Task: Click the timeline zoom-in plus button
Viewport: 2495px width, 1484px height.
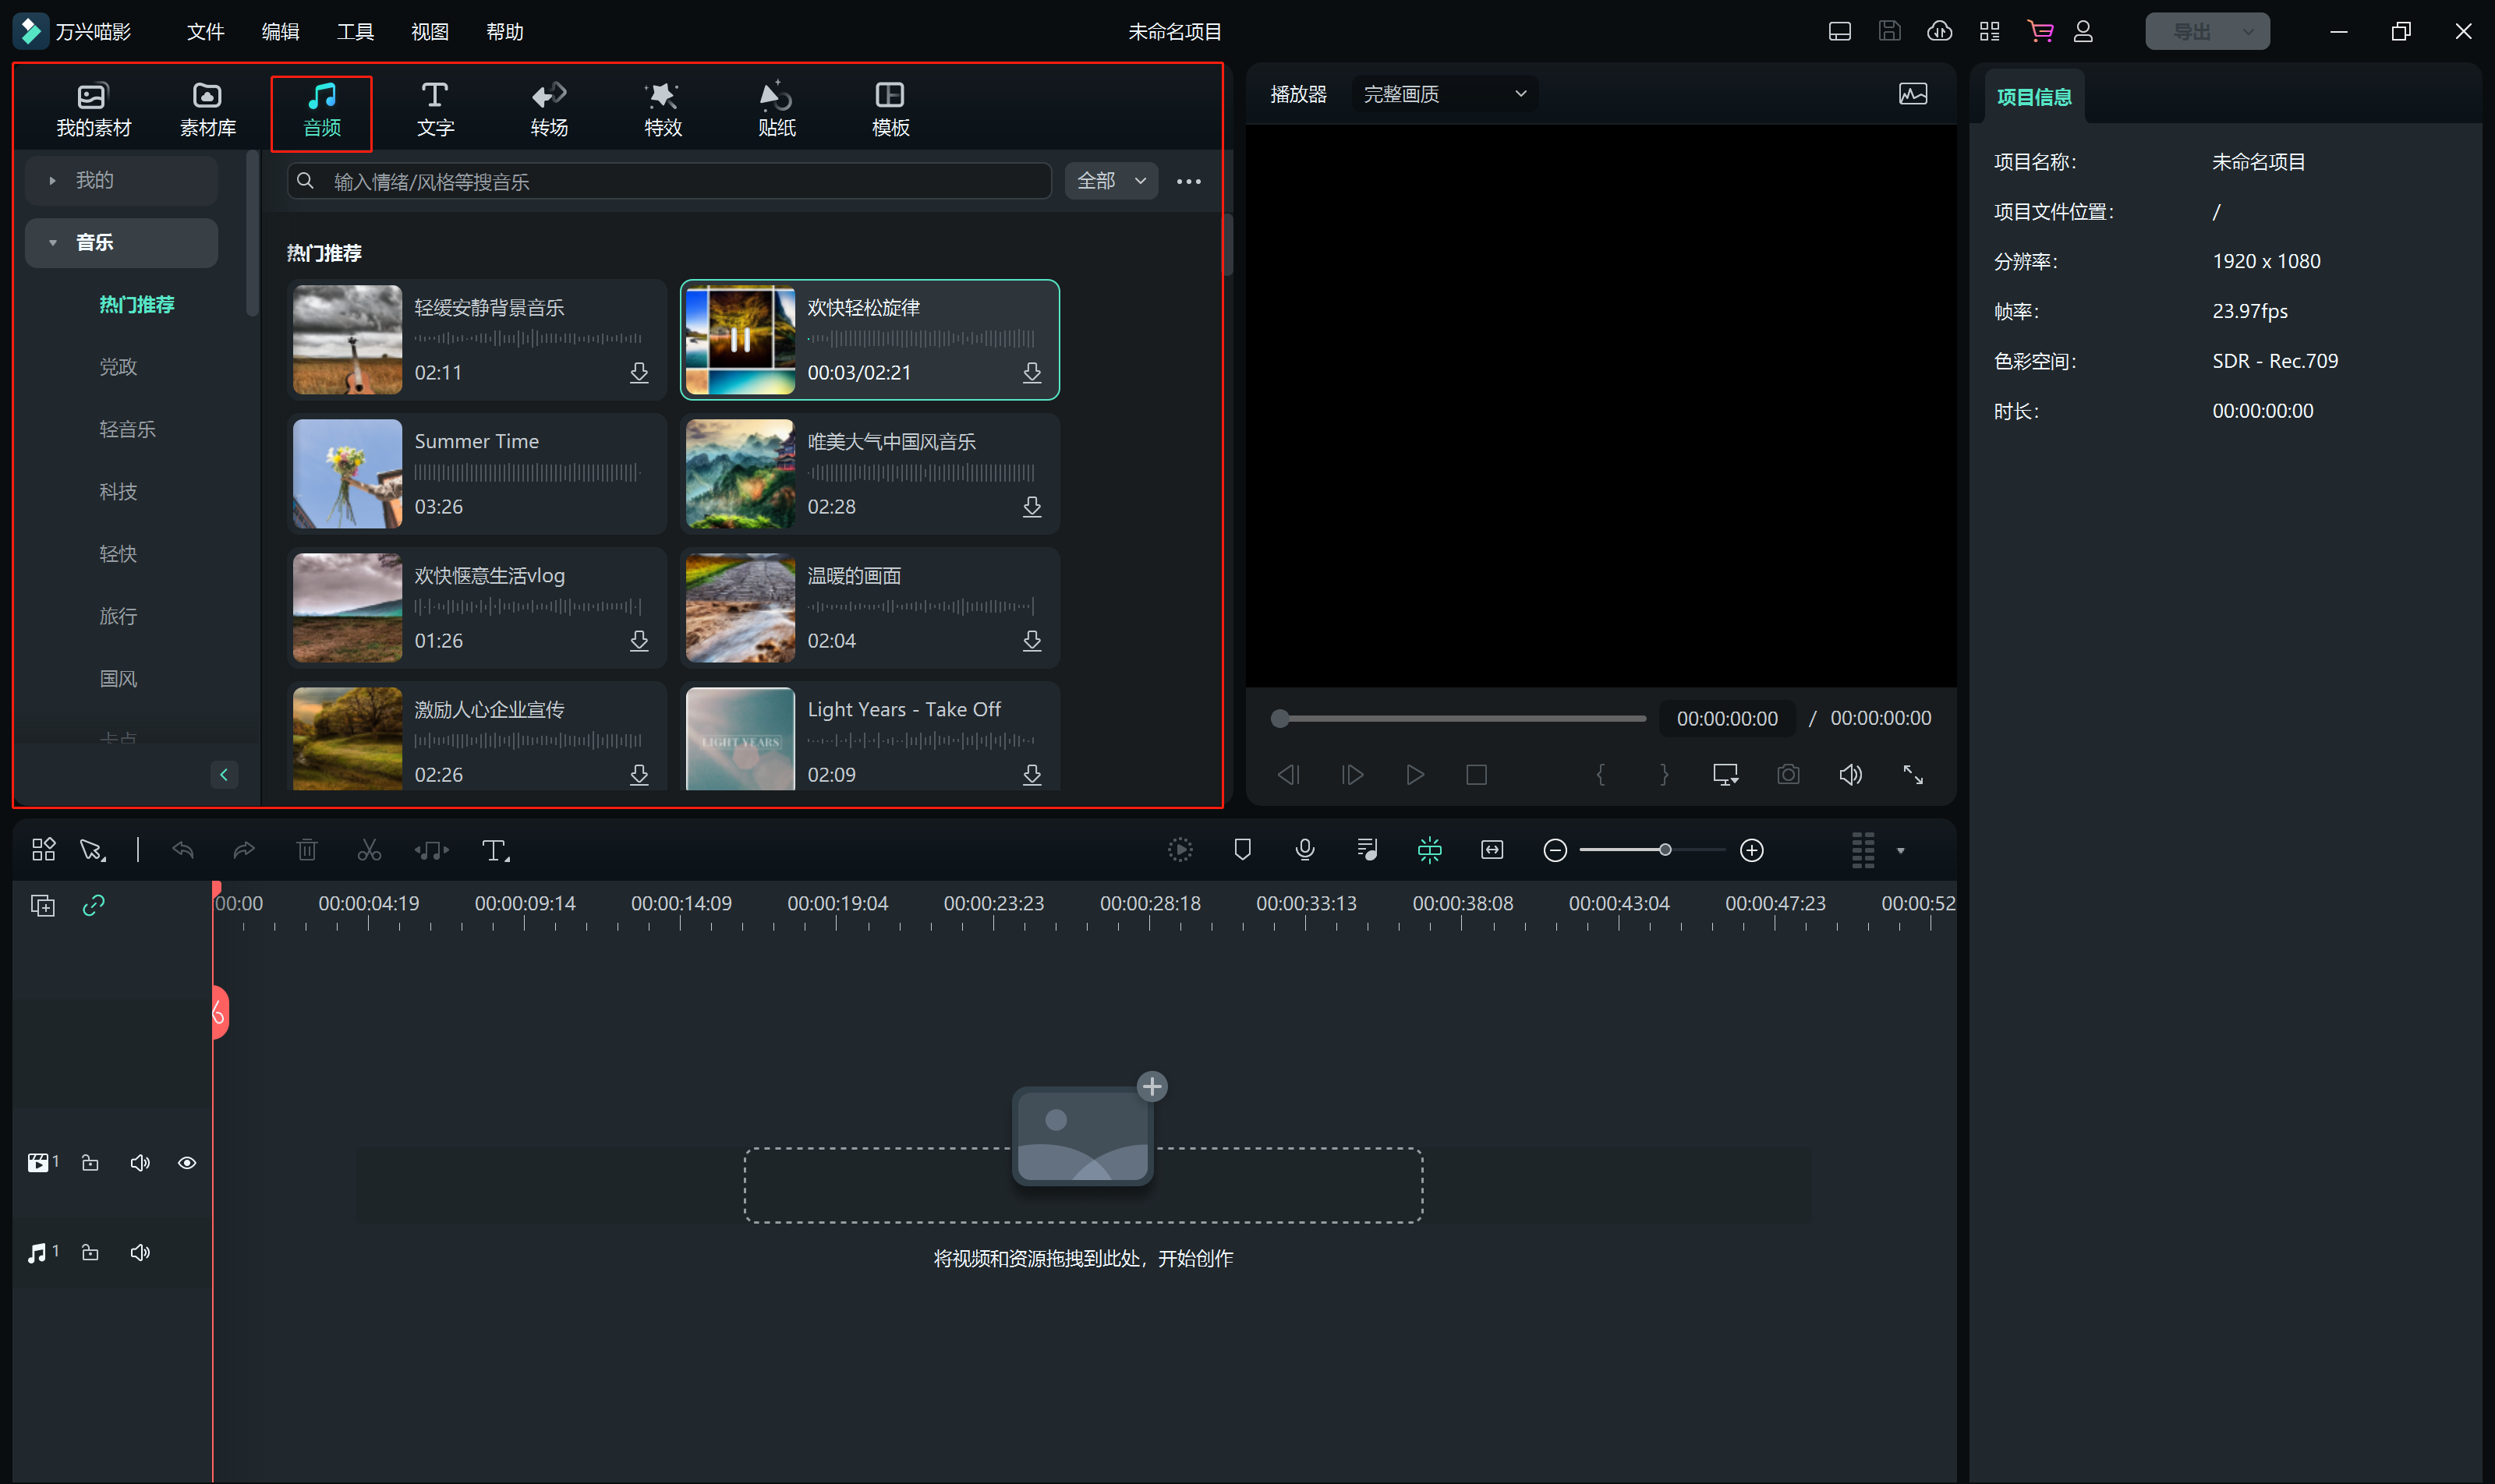Action: pos(1750,850)
